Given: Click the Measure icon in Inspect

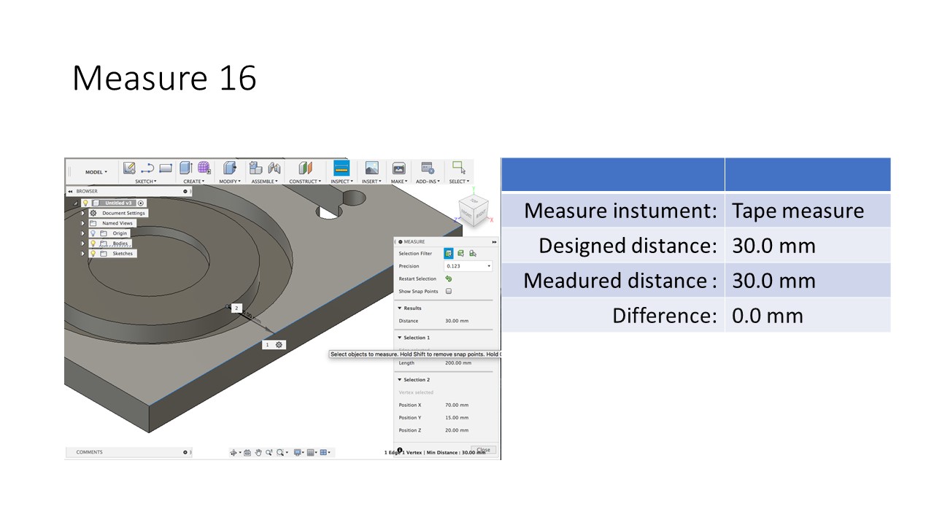Looking at the screenshot, I should tap(341, 168).
